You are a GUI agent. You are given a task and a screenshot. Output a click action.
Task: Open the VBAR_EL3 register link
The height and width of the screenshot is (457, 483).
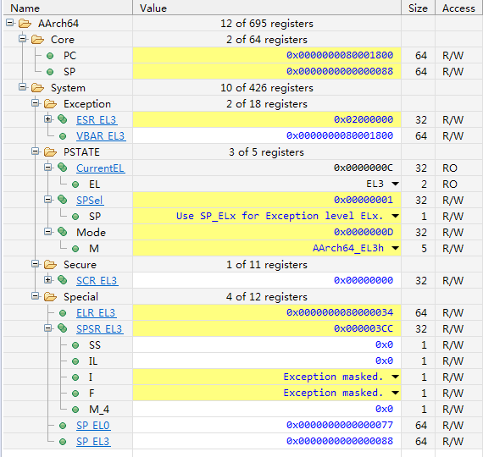[x=101, y=135]
